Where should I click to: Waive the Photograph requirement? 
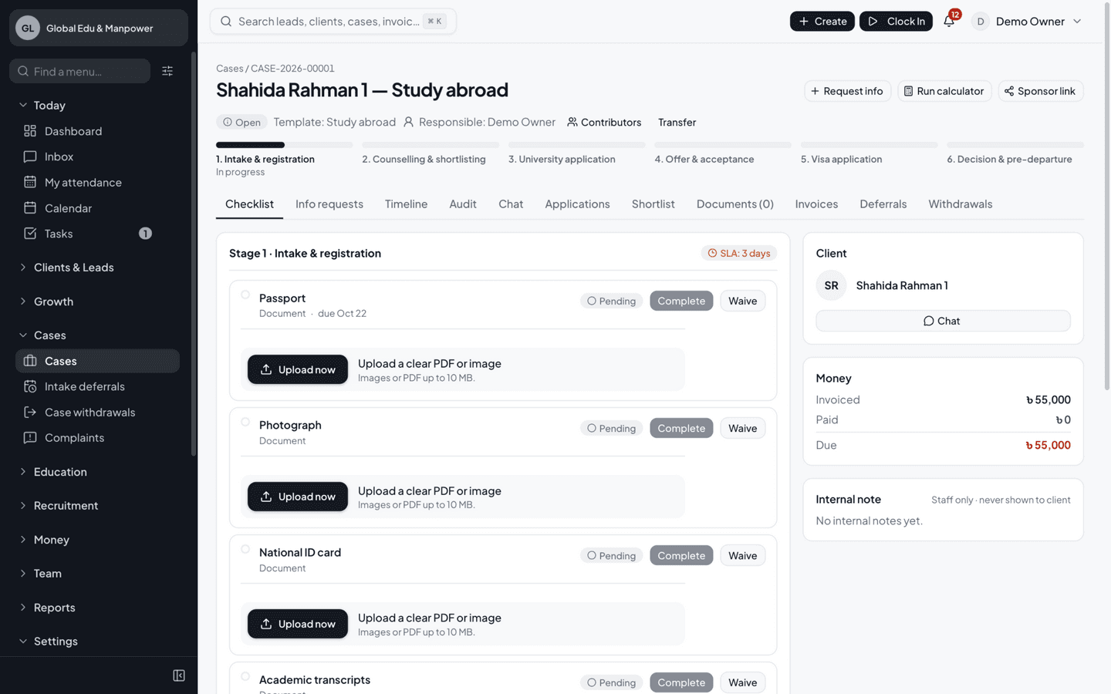tap(742, 428)
